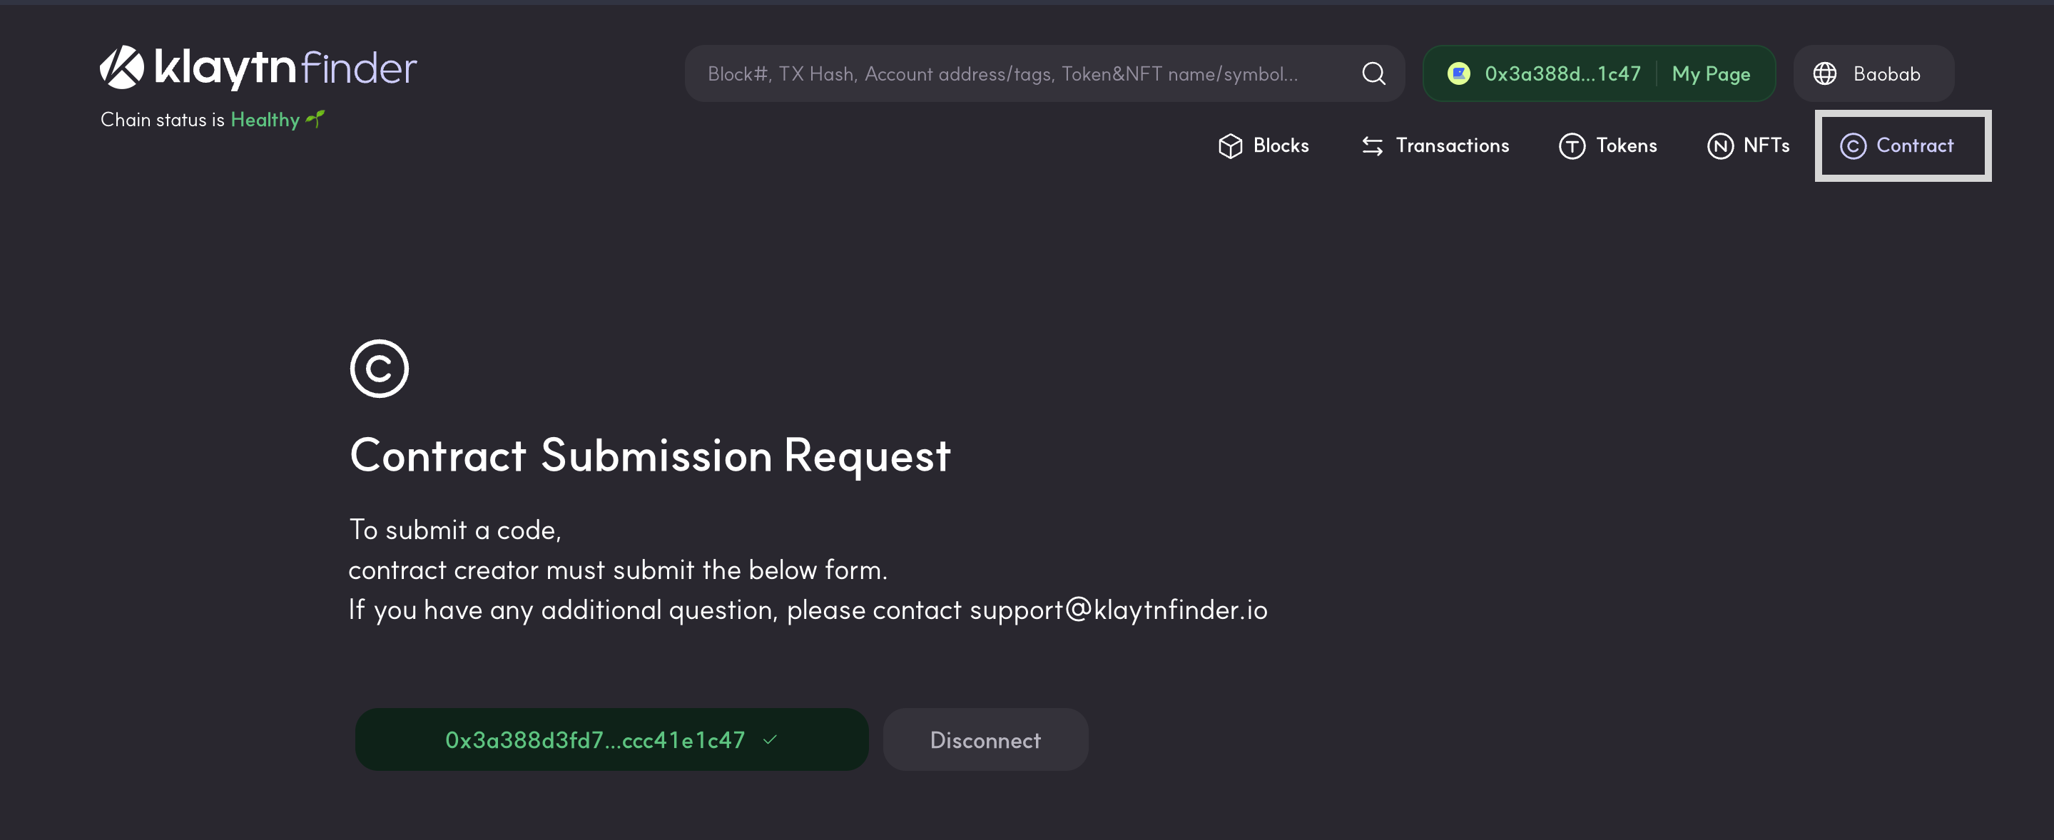Focus the Block#, TX Hash search field
Image resolution: width=2054 pixels, height=840 pixels.
tap(1021, 73)
